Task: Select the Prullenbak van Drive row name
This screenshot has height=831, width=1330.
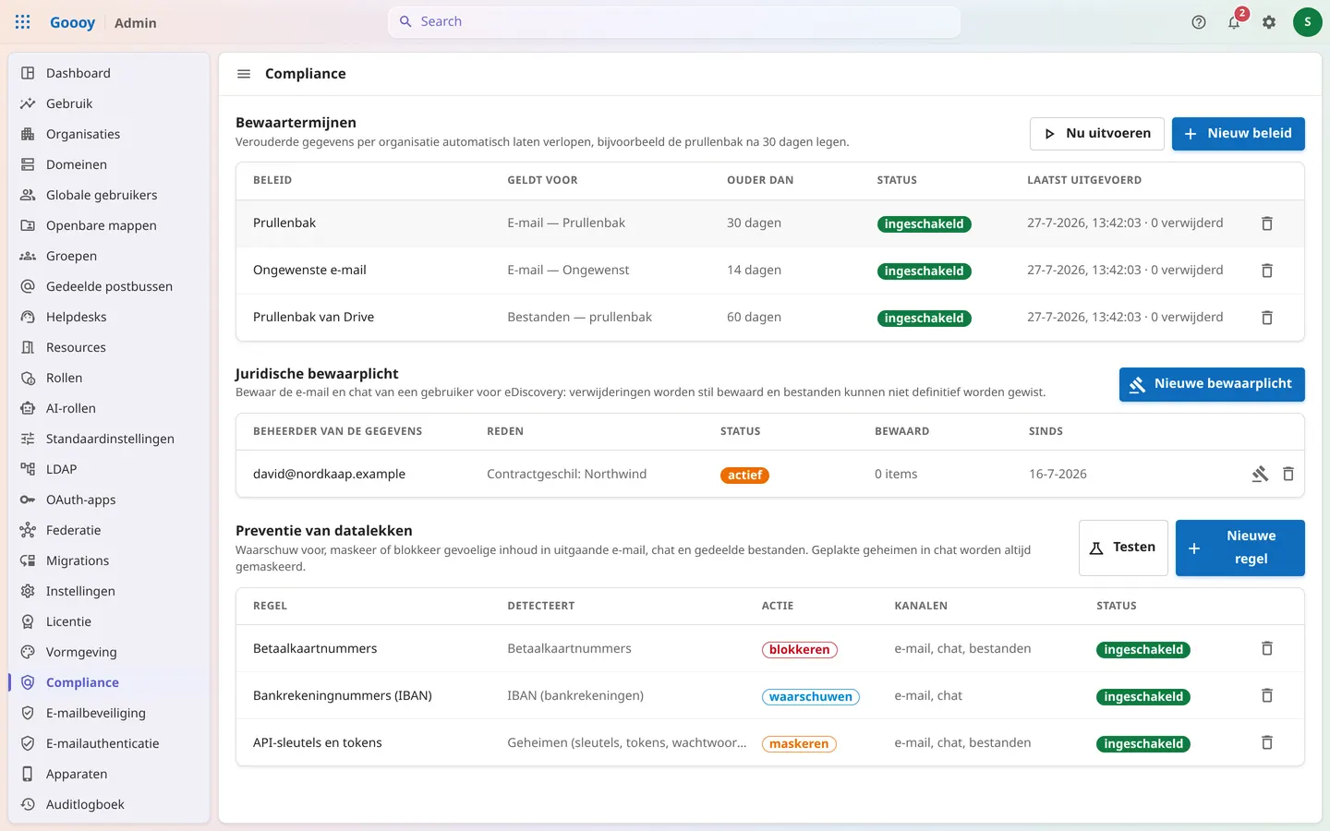Action: (314, 317)
